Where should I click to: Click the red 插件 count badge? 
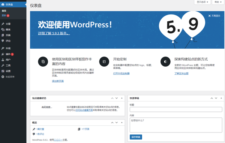(x=12, y=54)
